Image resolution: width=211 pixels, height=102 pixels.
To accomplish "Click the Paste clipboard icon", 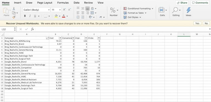I will (x=6, y=10).
